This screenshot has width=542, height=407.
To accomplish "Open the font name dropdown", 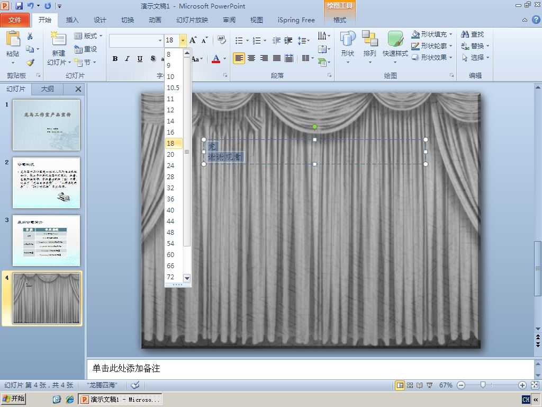I will (160, 40).
